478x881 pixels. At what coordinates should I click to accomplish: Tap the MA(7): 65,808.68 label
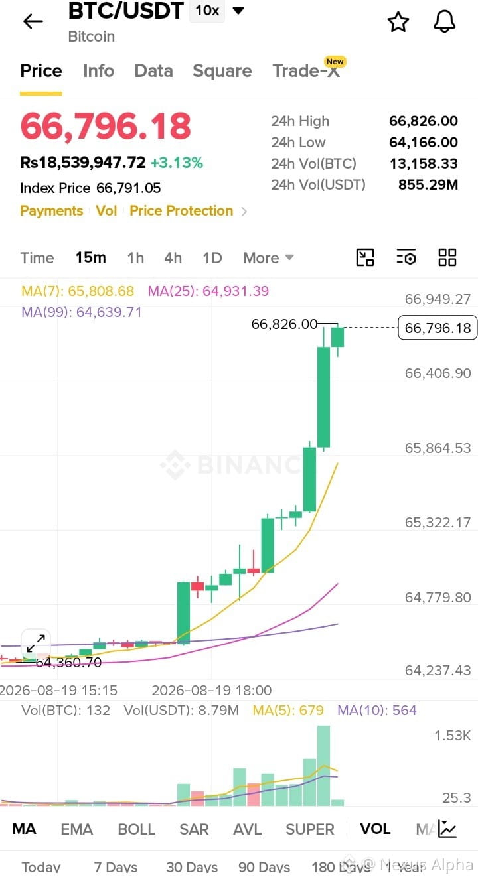click(x=78, y=291)
